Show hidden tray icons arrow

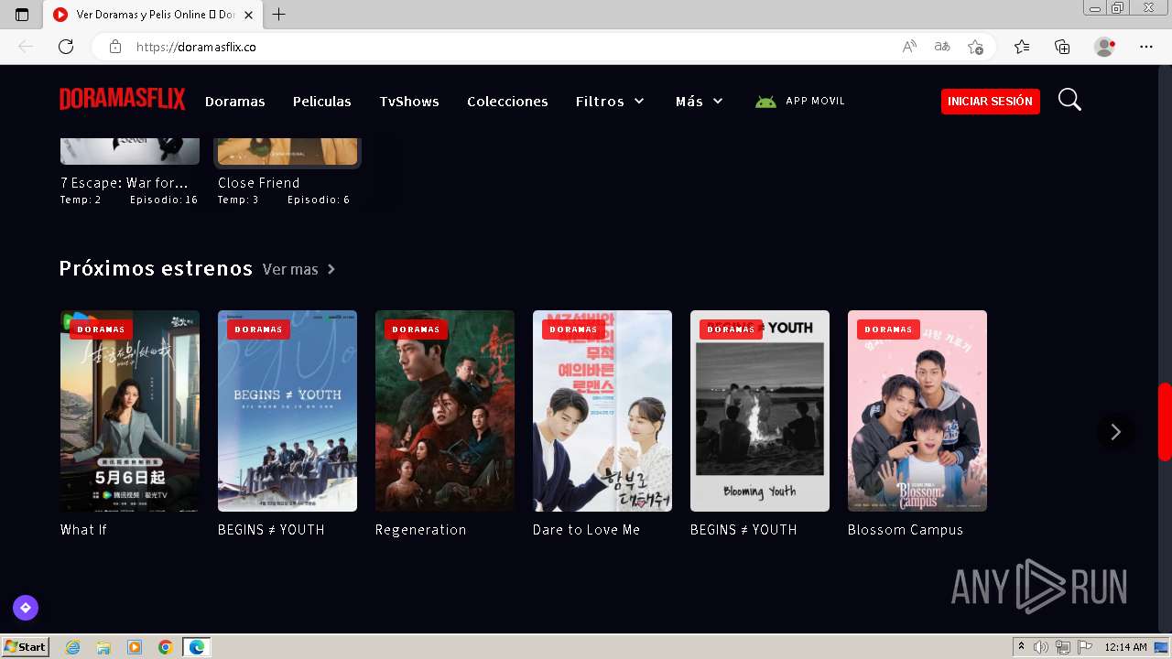click(1021, 647)
